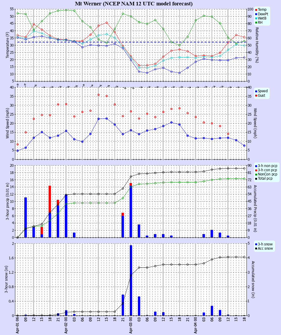Click the green RH legend marker
The height and width of the screenshot is (335, 281).
pos(256,23)
